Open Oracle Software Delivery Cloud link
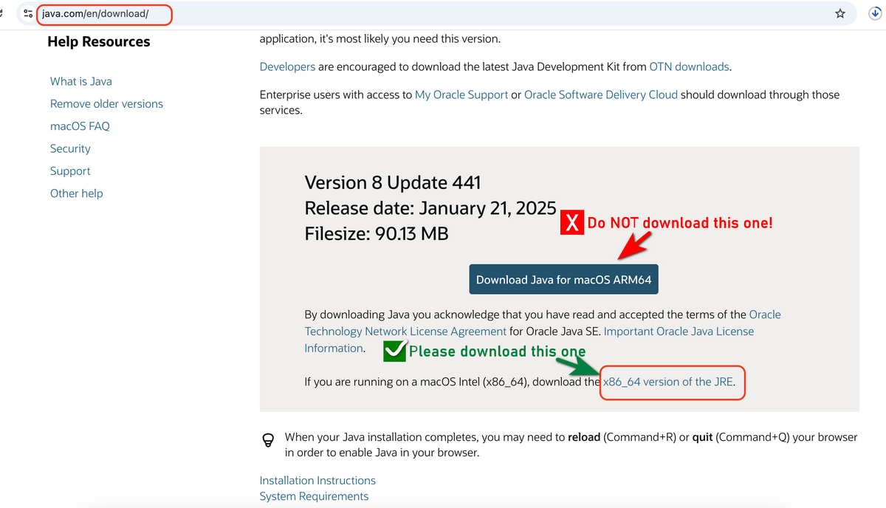 click(601, 95)
